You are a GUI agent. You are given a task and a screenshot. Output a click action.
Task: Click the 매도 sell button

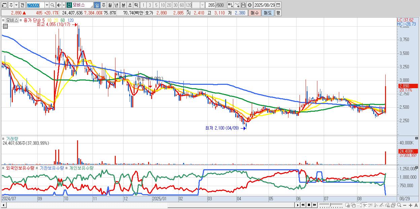pos(268,13)
